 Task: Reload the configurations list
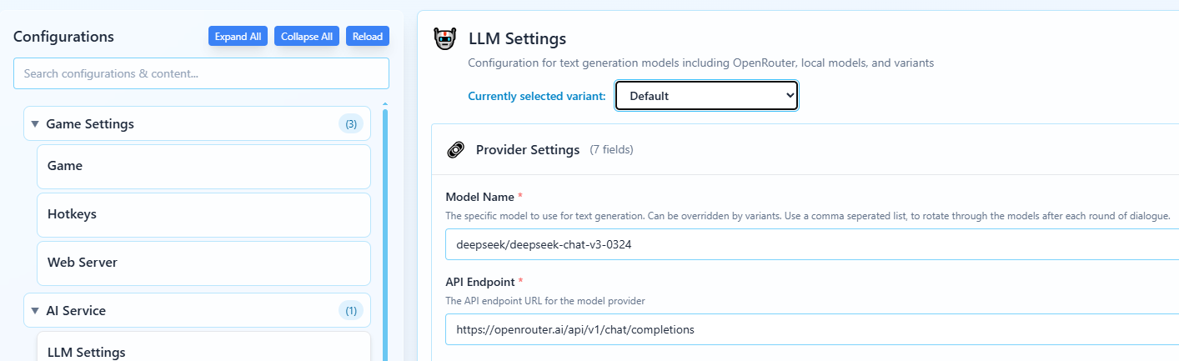367,37
